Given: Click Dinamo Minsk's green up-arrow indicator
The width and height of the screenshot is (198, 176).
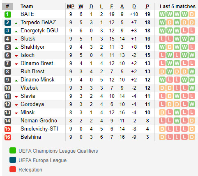Looking at the screenshot, I should coord(16,81).
